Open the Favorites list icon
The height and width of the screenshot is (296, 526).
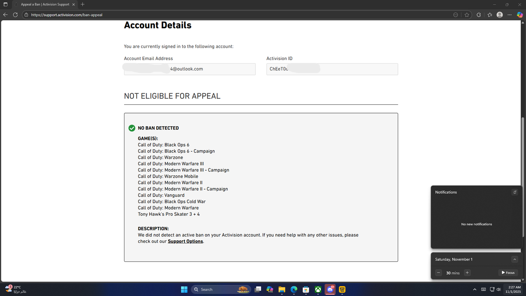[x=489, y=14]
